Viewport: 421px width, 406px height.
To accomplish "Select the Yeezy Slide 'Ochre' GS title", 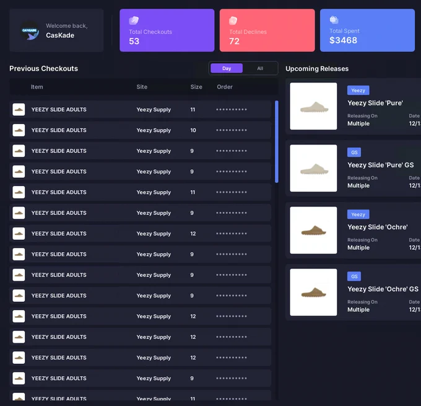I will pyautogui.click(x=383, y=289).
